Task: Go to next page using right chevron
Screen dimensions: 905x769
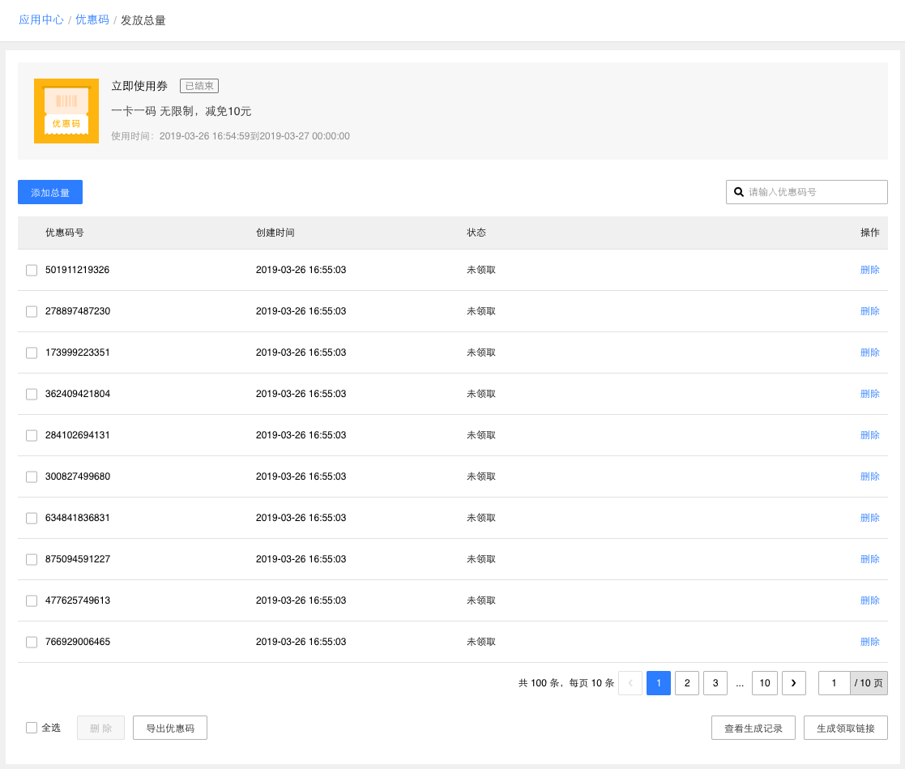Action: 793,683
